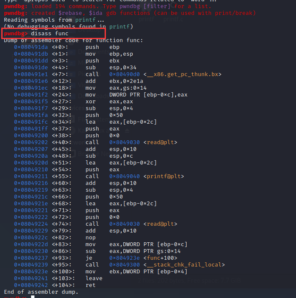Click 'loaded 194 commands' pwndbg line
296x298 pixels.
(108, 6)
